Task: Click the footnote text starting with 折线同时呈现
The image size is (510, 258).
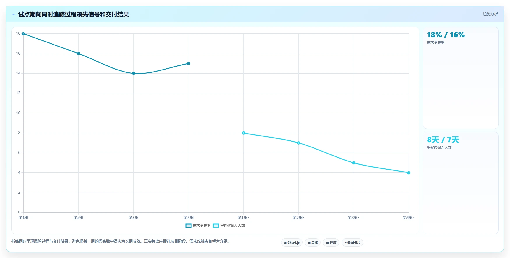Action: click(121, 241)
